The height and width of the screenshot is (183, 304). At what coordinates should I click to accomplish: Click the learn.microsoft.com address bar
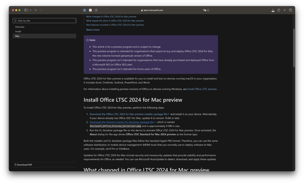coord(152,10)
